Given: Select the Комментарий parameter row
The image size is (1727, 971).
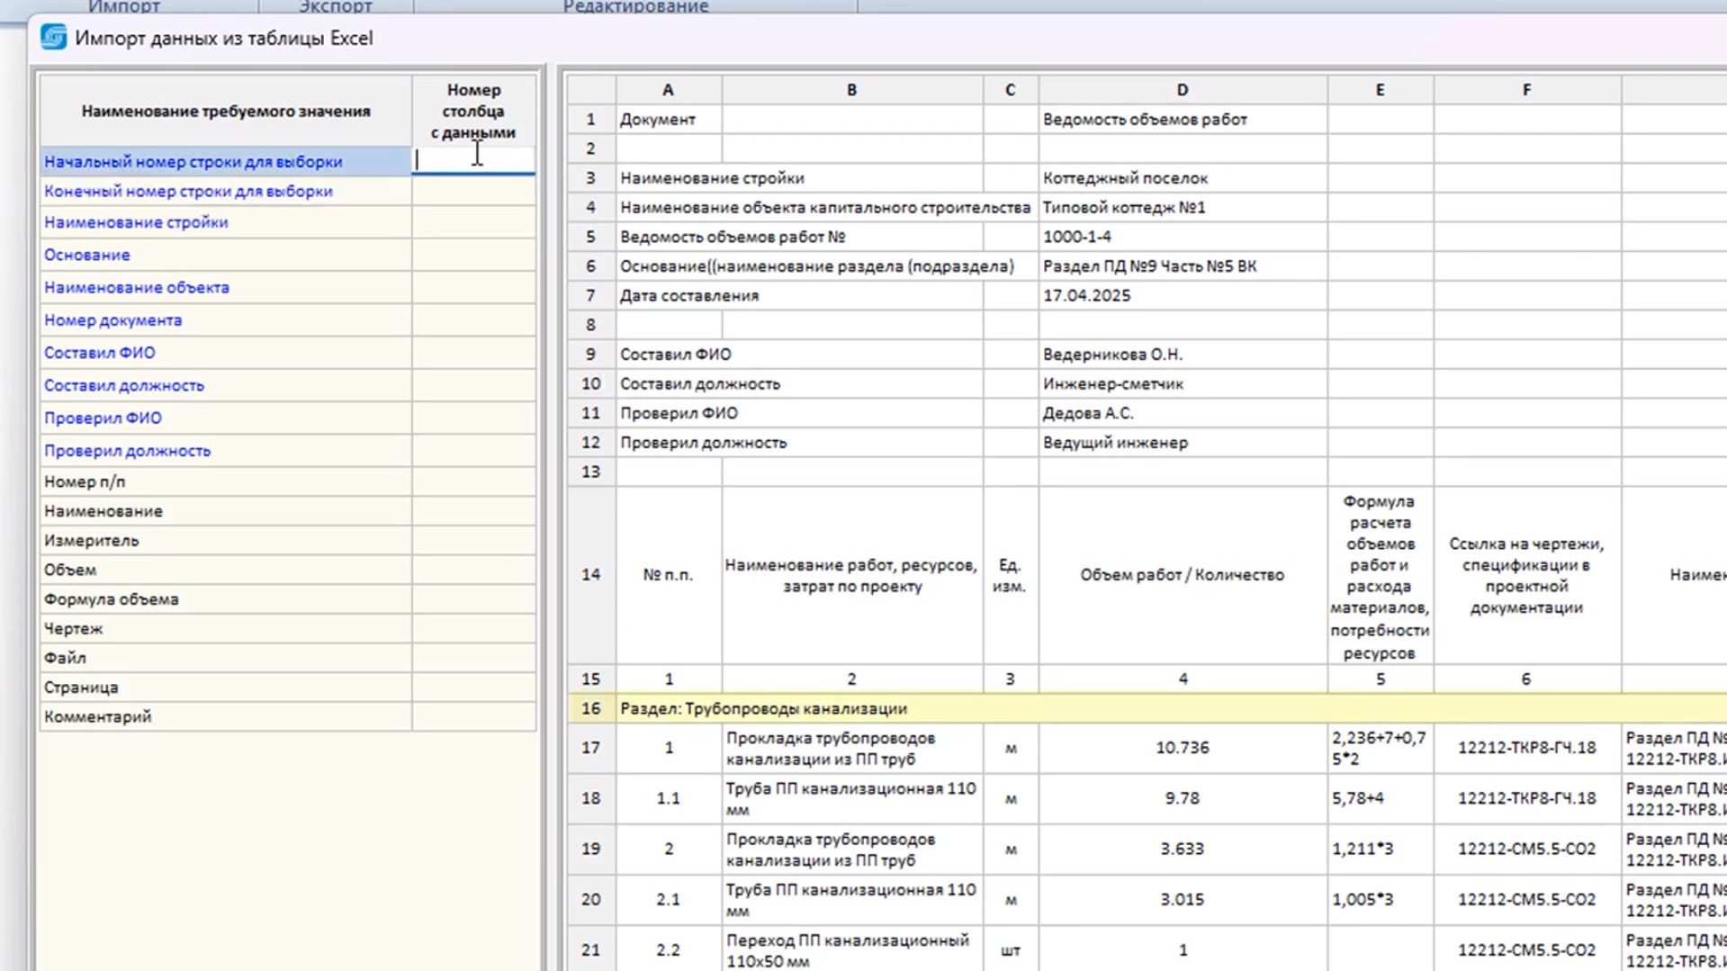Looking at the screenshot, I should click(x=287, y=716).
